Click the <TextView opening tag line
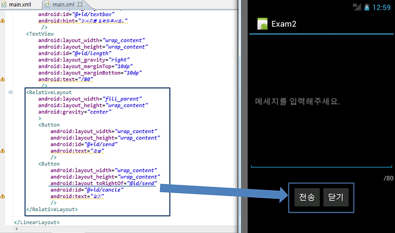The width and height of the screenshot is (395, 233). pos(40,34)
